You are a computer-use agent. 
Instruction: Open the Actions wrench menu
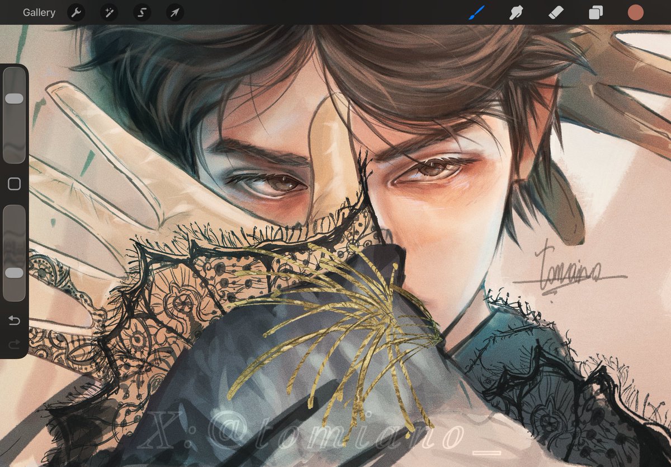(x=76, y=12)
